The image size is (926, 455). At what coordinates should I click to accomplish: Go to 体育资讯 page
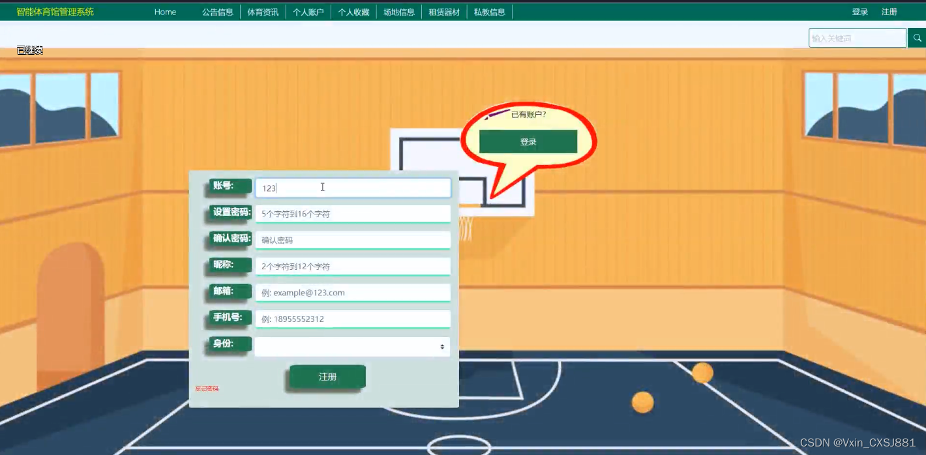tap(263, 12)
